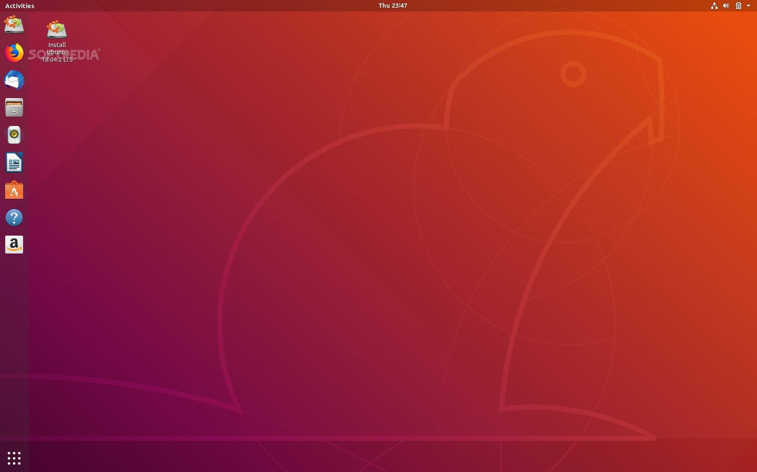Open the Help question mark icon

14,218
